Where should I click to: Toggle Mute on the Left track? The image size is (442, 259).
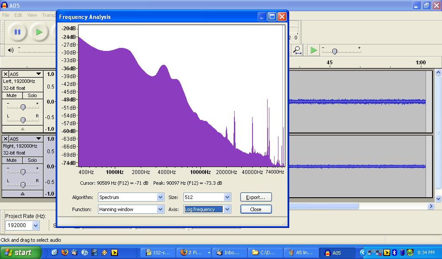[x=12, y=95]
